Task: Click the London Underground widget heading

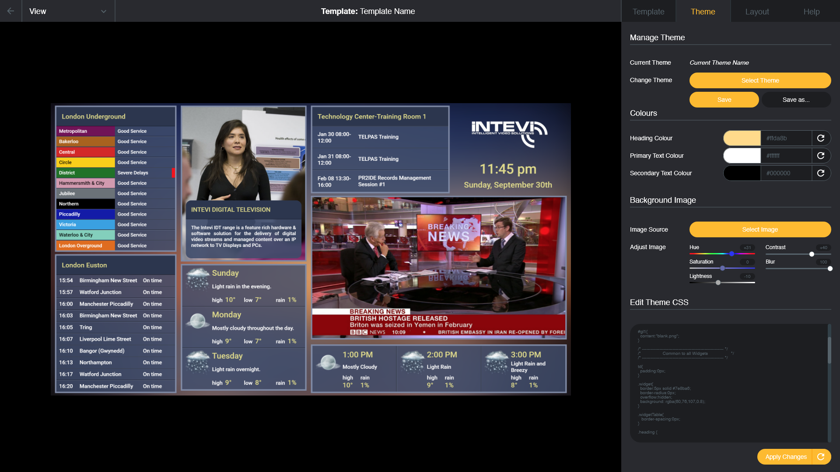Action: pyautogui.click(x=115, y=117)
